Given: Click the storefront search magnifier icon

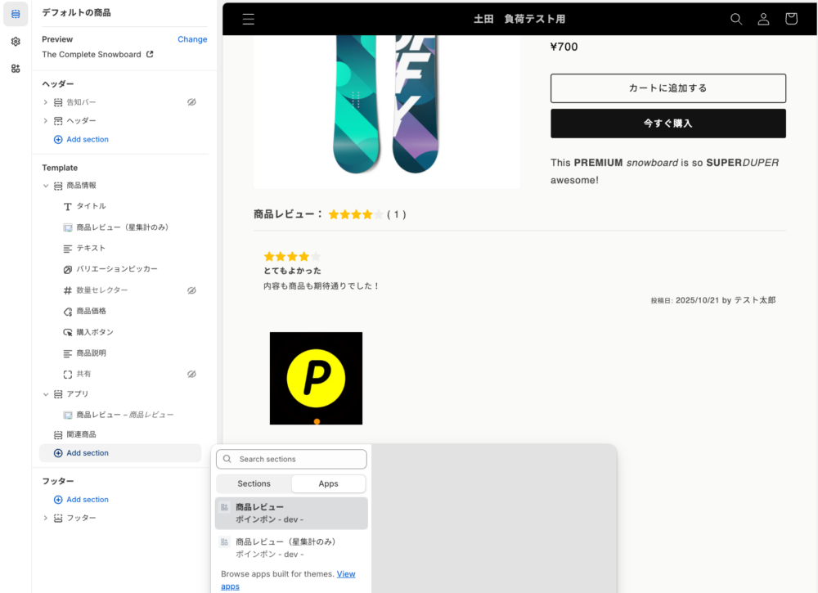Looking at the screenshot, I should [x=736, y=19].
